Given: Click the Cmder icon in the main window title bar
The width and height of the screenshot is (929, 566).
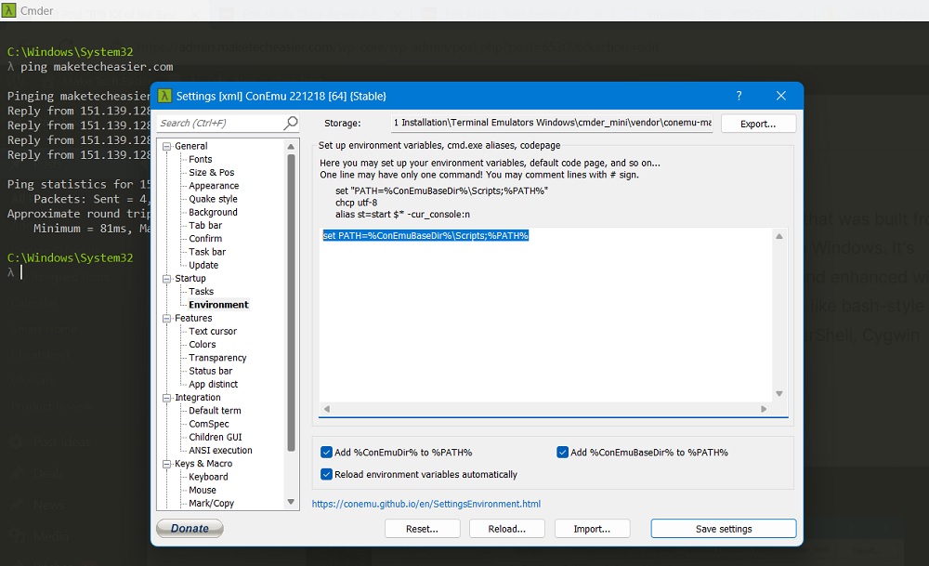Looking at the screenshot, I should (9, 10).
